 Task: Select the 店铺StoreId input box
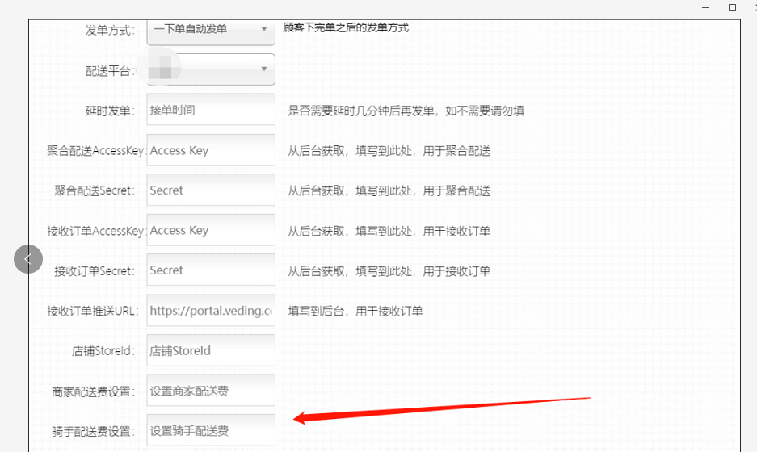click(210, 351)
